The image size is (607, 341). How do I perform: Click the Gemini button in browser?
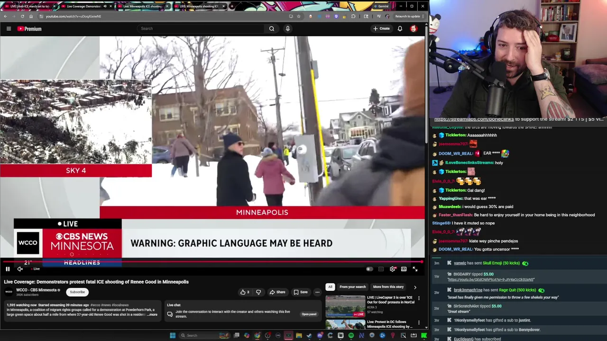click(381, 6)
